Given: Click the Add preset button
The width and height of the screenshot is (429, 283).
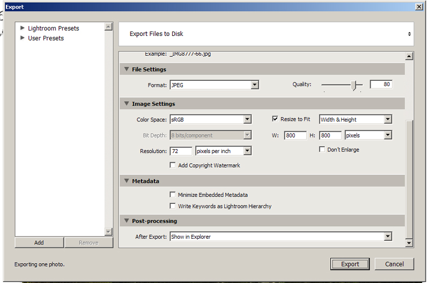Looking at the screenshot, I should [x=39, y=243].
